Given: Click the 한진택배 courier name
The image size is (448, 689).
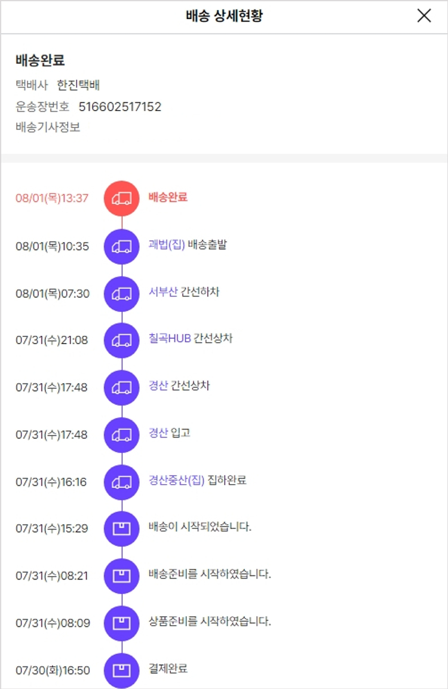Looking at the screenshot, I should 82,85.
